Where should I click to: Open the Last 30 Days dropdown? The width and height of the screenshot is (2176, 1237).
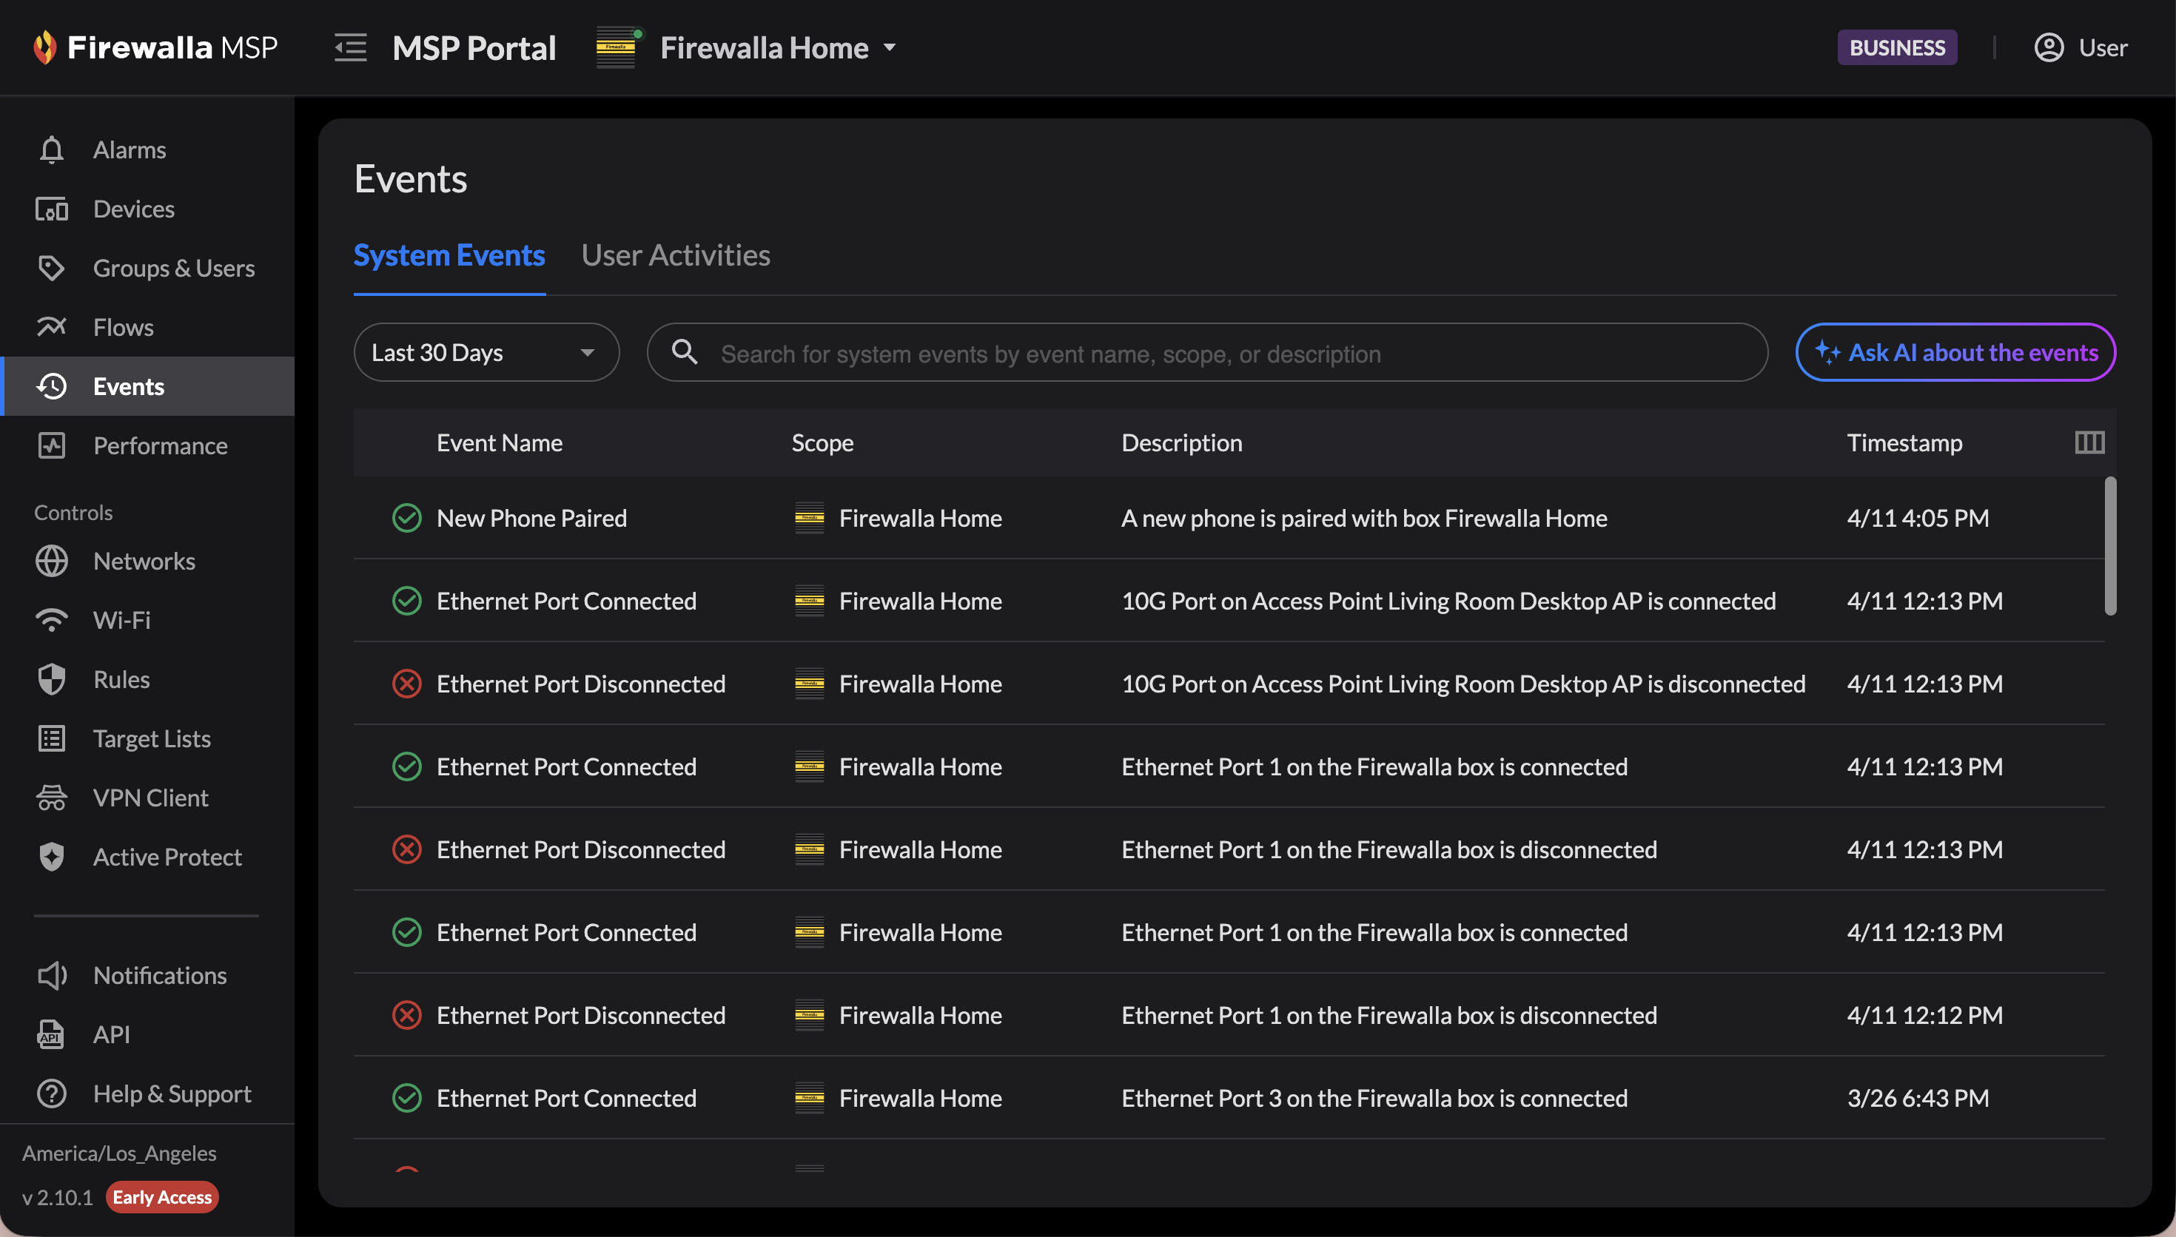tap(486, 353)
